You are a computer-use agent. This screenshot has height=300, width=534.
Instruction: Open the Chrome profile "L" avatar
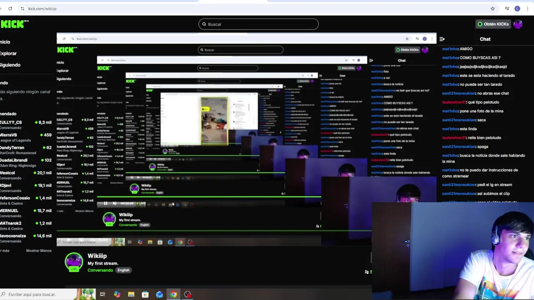click(517, 8)
